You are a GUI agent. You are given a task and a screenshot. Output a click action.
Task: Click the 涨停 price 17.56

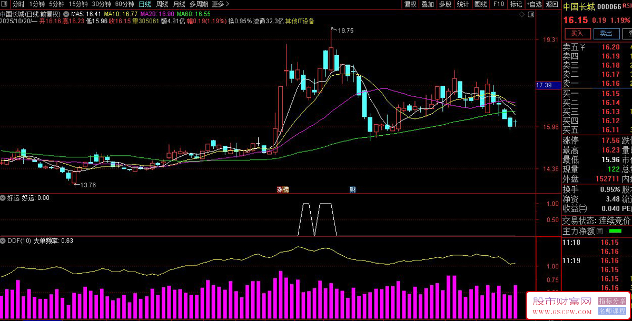pyautogui.click(x=611, y=140)
